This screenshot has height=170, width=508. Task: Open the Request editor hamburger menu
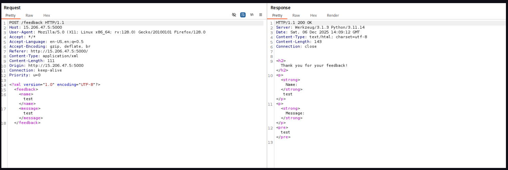click(261, 15)
